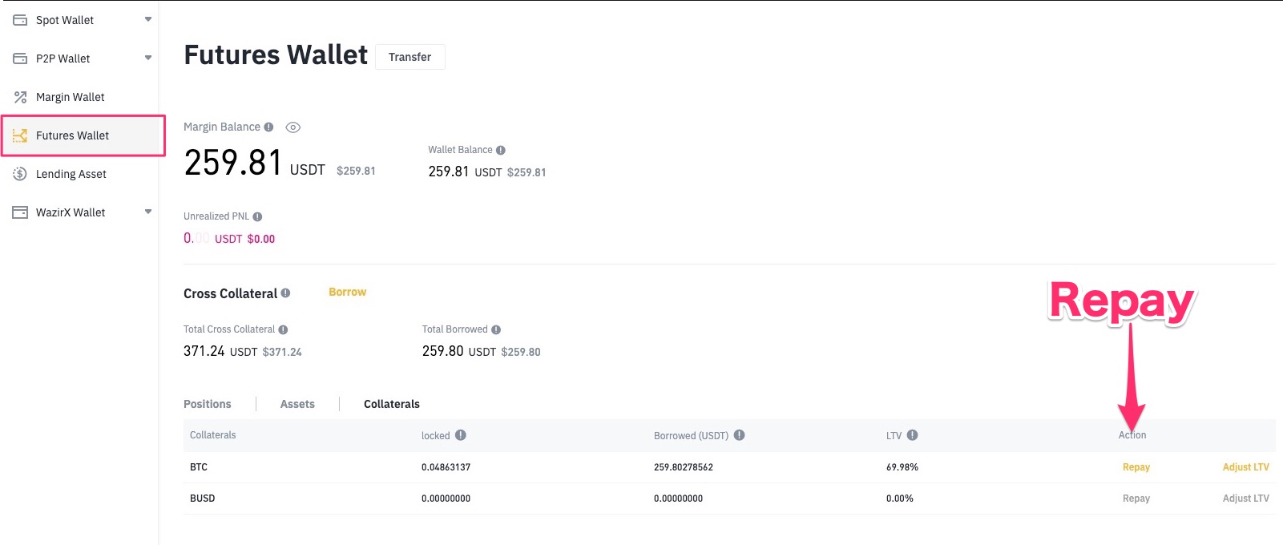Screen dimensions: 1283x545
Task: Switch to the Positions tab
Action: [x=207, y=404]
